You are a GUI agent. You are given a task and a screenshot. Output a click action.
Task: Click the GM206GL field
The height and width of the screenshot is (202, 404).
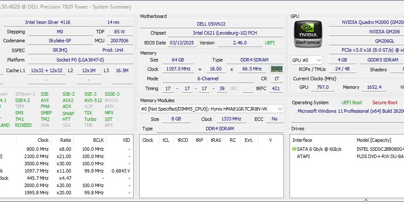pos(367,41)
